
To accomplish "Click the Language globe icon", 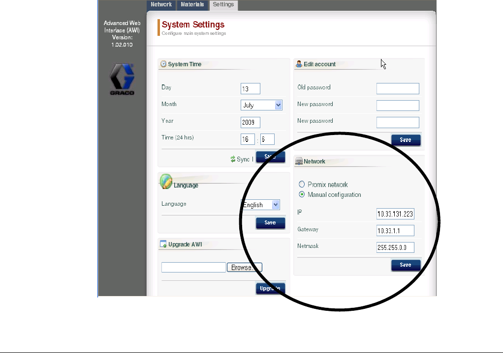I will point(166,182).
